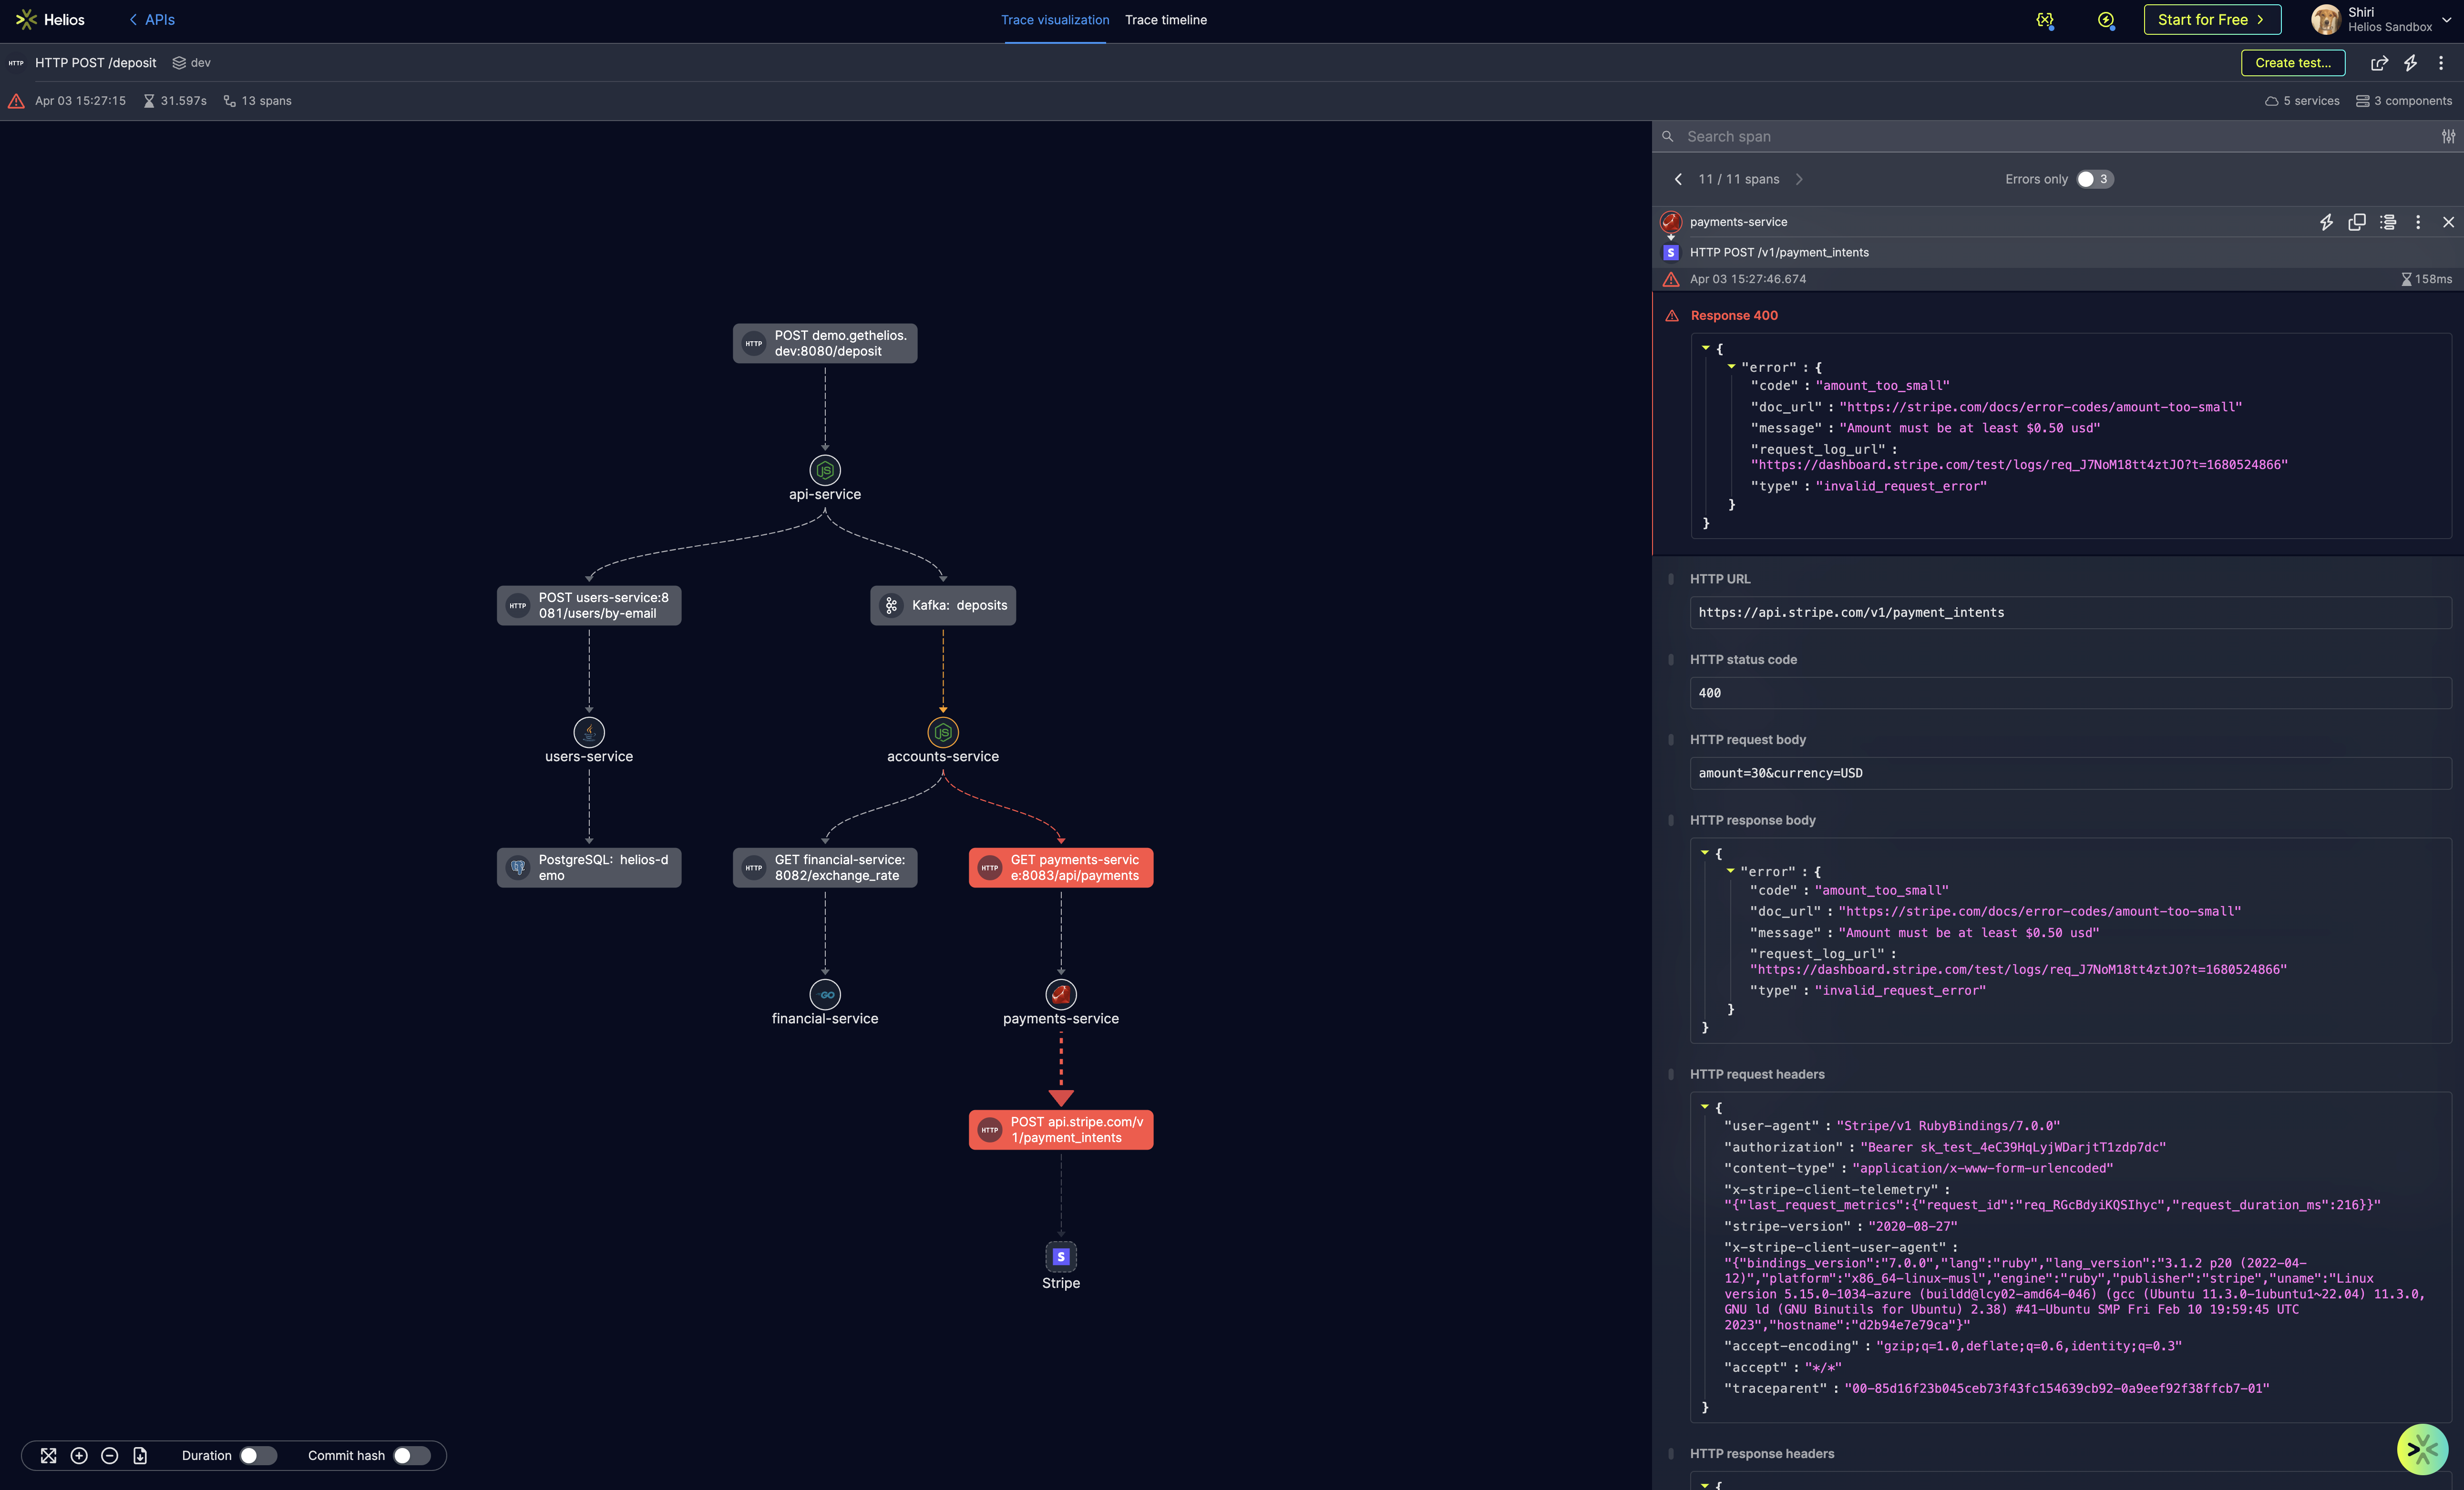Go to previous span with left chevron
2464x1490 pixels.
[x=1678, y=180]
